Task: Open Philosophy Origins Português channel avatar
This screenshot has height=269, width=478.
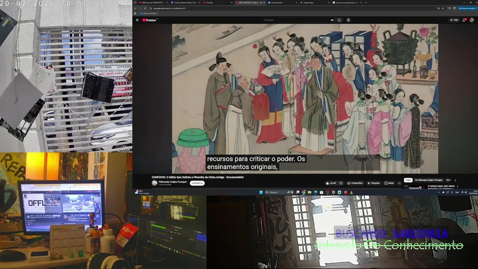Action: click(x=155, y=183)
